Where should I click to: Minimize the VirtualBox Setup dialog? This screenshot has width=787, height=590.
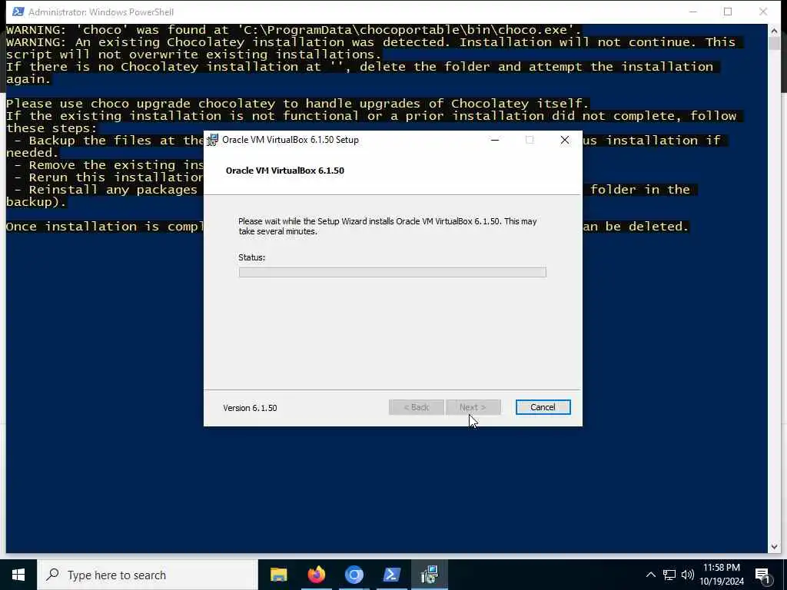click(x=495, y=140)
